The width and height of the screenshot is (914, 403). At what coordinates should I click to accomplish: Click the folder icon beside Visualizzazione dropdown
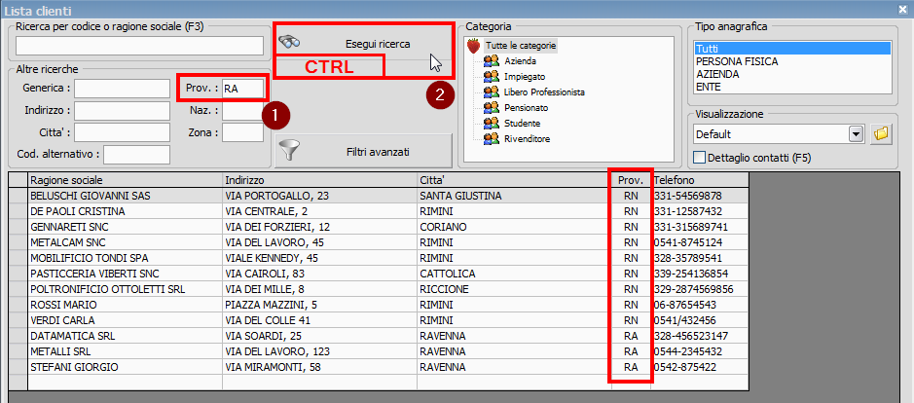click(x=882, y=133)
